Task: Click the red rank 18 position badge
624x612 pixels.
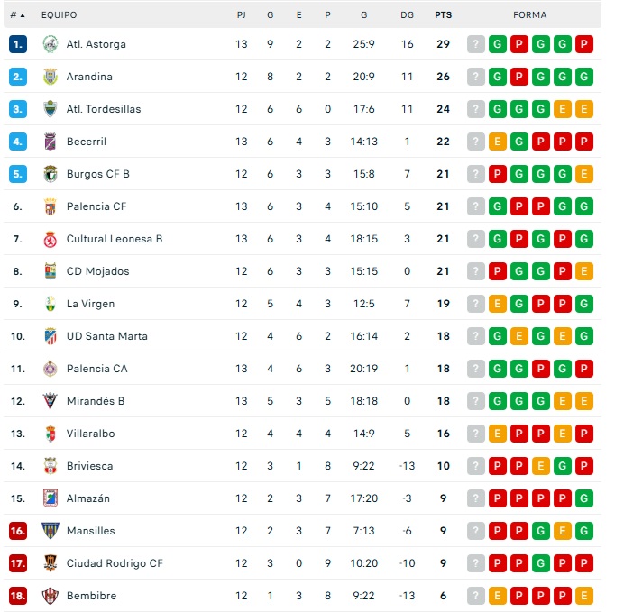Action: pyautogui.click(x=18, y=596)
